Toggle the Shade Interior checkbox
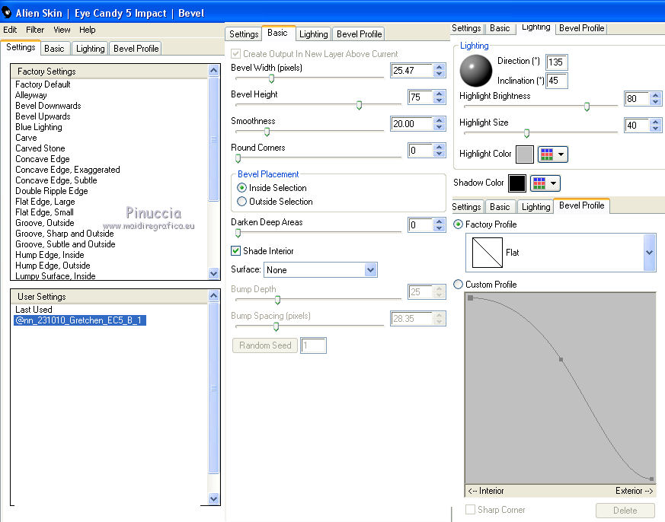Viewport: 665px width, 522px height. 236,251
